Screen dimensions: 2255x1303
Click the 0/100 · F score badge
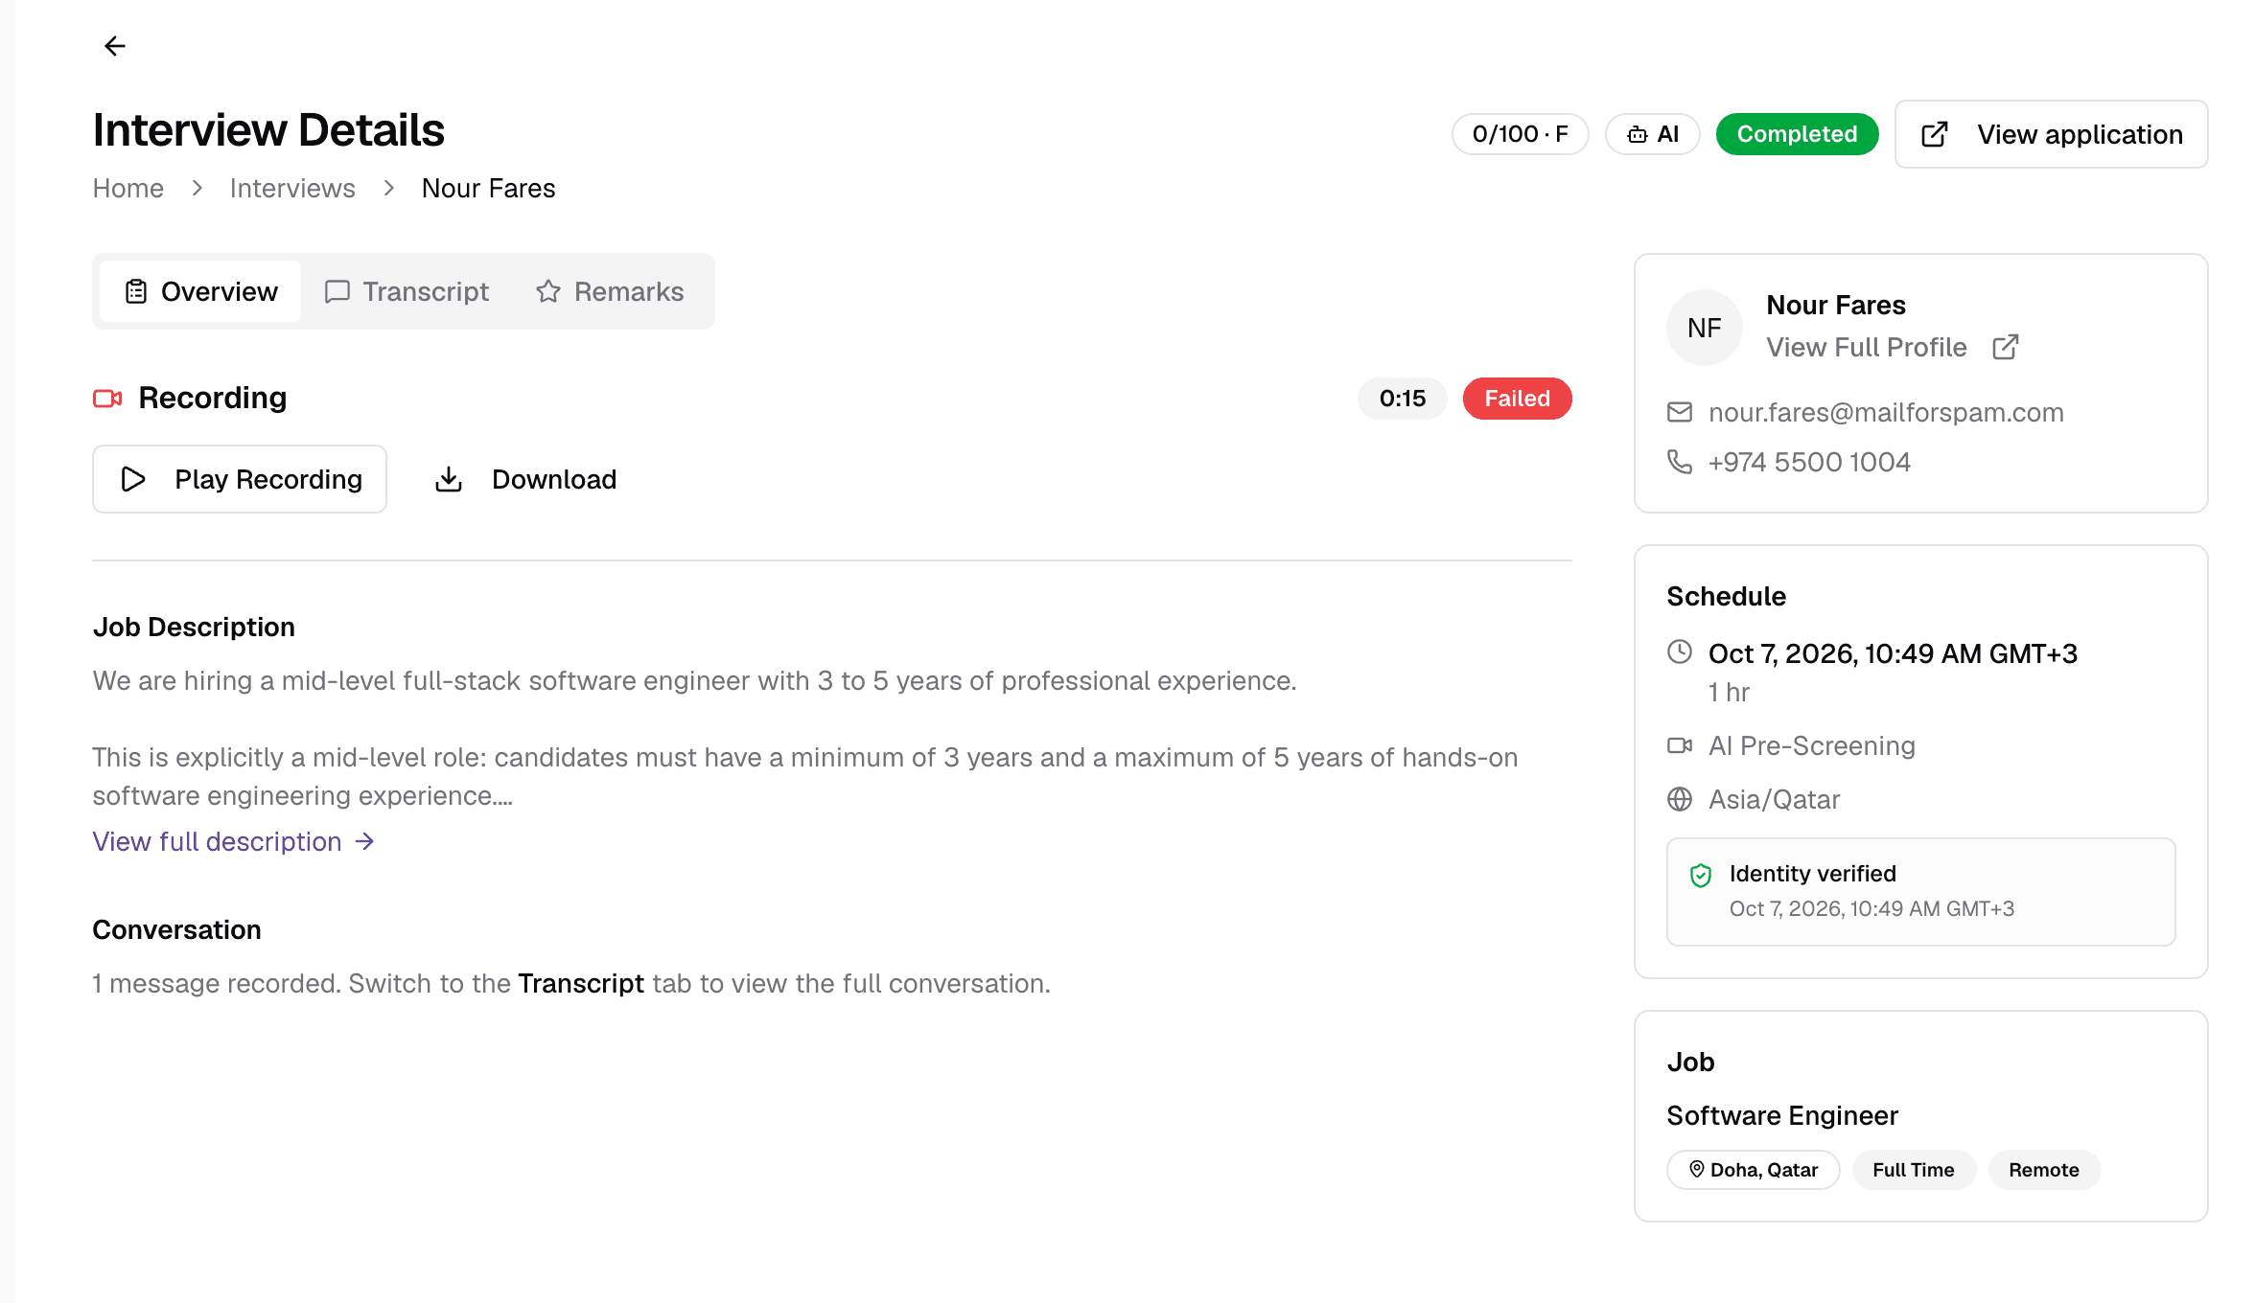[x=1521, y=134]
